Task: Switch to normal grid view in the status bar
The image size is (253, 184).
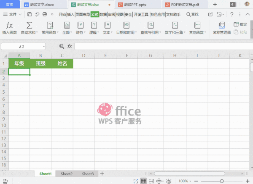Action: (x=143, y=181)
